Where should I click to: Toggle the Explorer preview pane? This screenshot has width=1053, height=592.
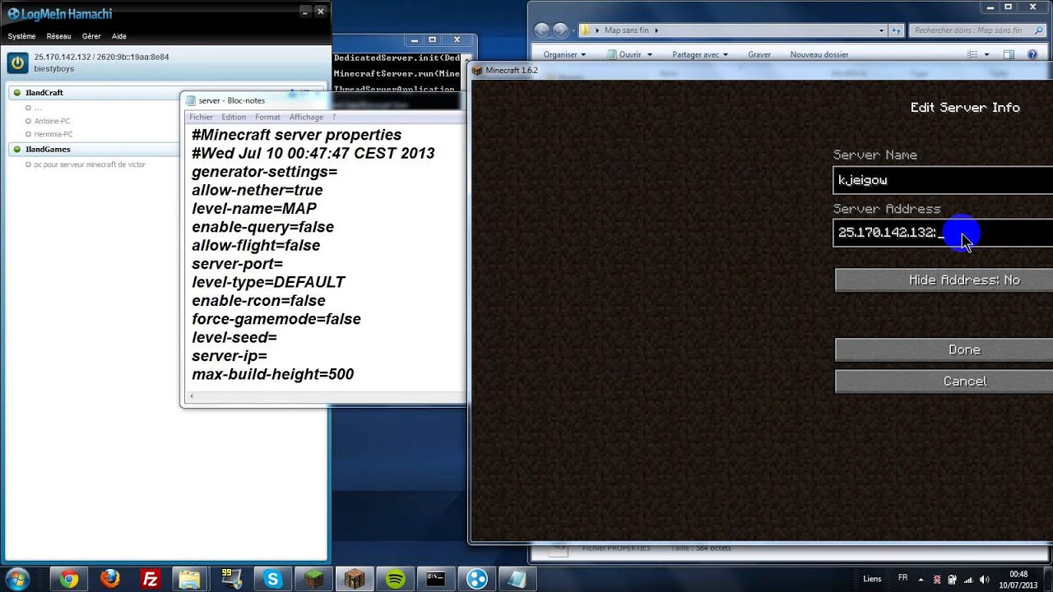tap(1009, 55)
